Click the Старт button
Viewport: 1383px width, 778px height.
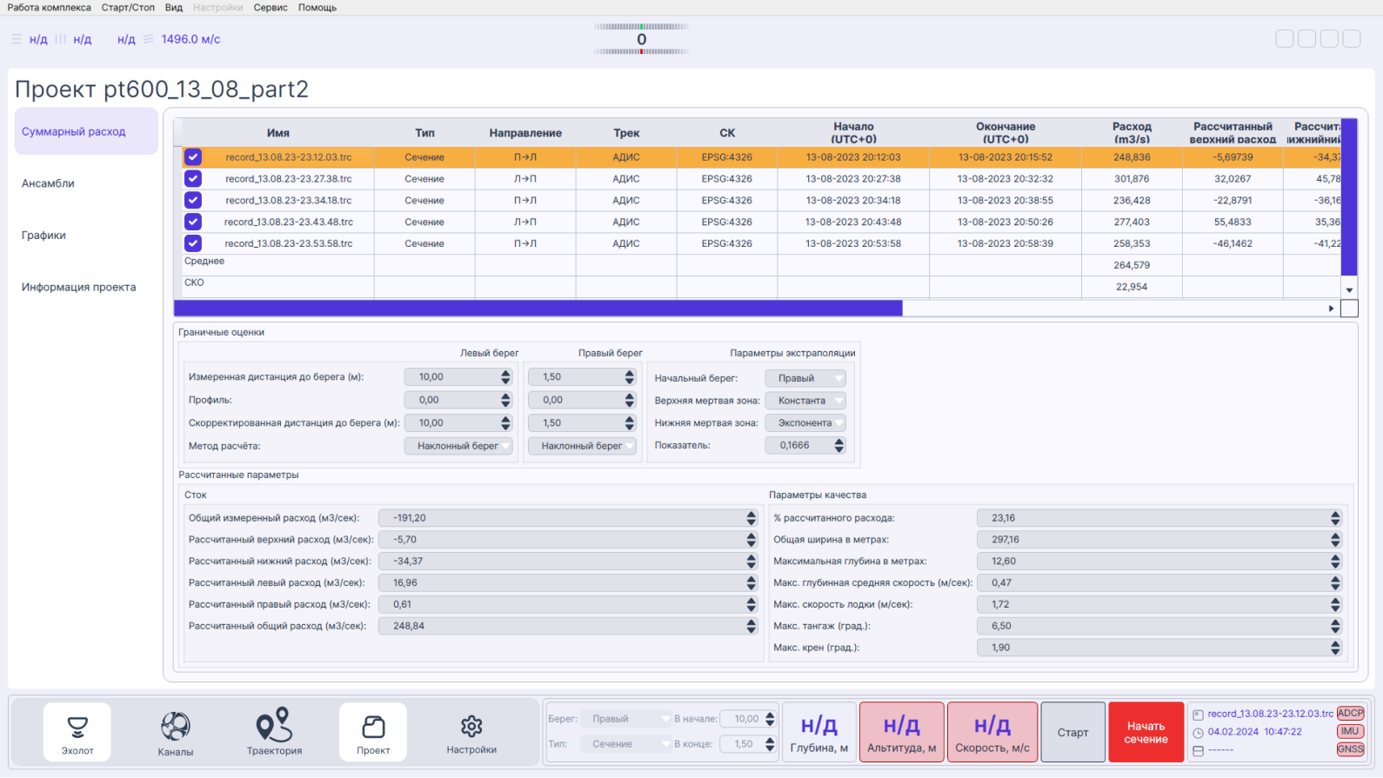point(1072,732)
